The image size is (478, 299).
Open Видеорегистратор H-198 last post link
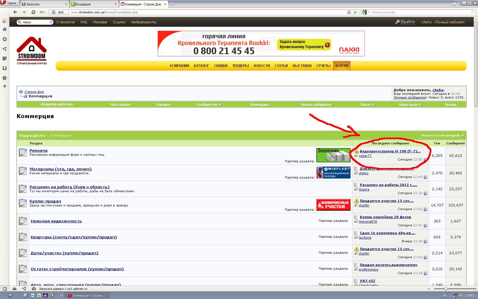(x=390, y=151)
